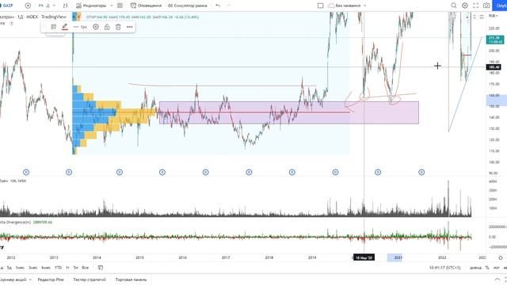The width and height of the screenshot is (507, 285).
Task: Open the chart interval dropdown arrow
Action: click(x=54, y=6)
